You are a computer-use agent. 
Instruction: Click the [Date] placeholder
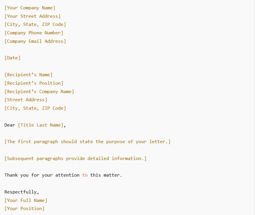[12, 58]
